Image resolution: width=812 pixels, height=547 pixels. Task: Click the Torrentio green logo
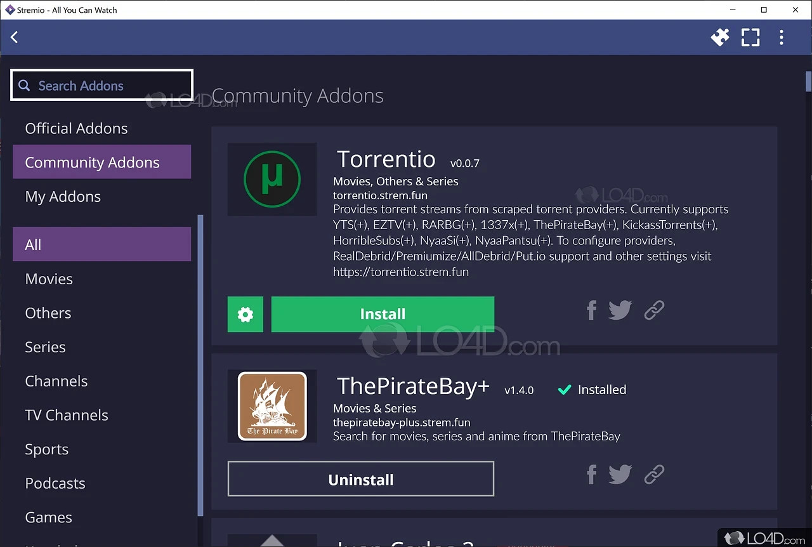272,179
